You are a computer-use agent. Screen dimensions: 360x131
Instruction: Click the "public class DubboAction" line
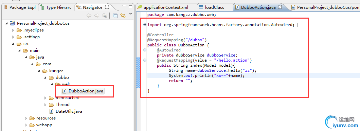pyautogui.click(x=178, y=45)
